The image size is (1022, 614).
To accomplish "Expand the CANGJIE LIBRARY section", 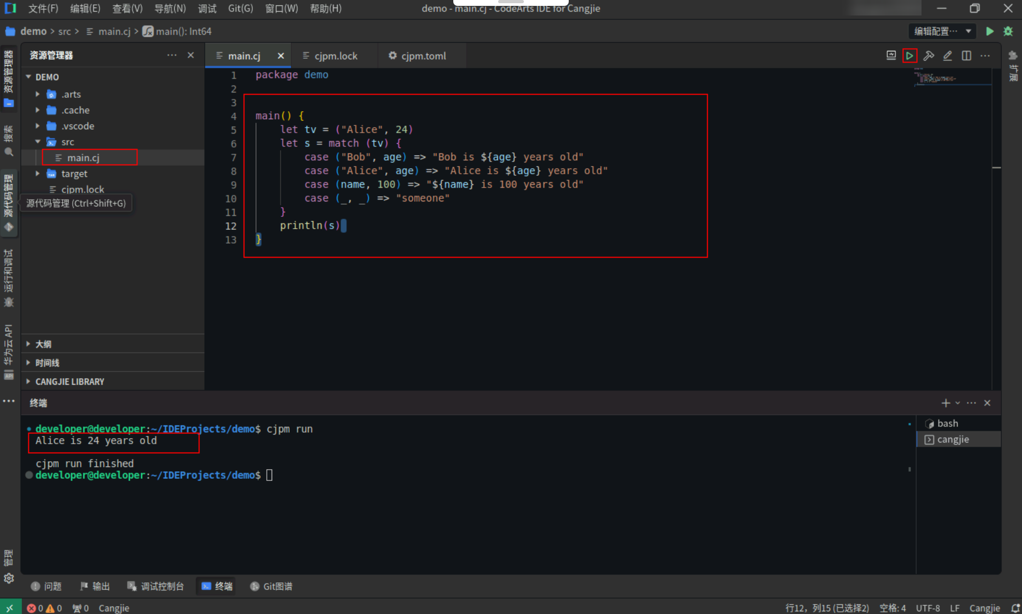I will click(x=112, y=382).
